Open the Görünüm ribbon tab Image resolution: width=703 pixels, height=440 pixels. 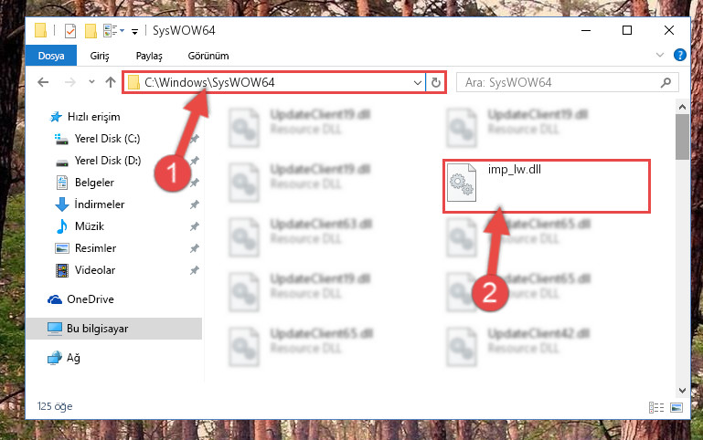coord(208,56)
